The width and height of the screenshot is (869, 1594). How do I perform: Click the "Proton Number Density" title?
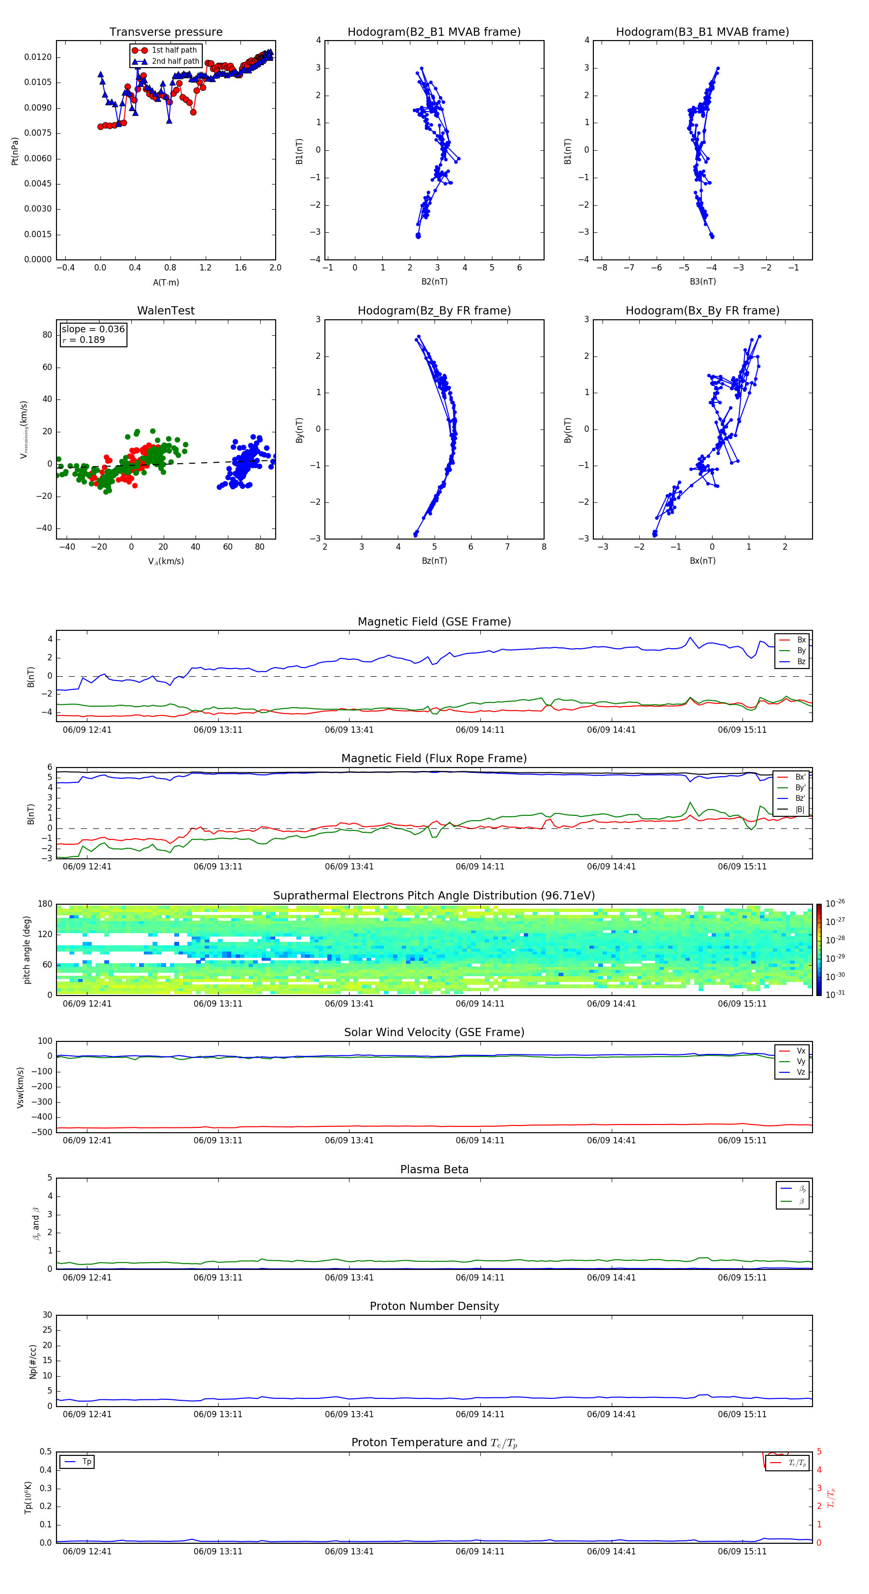coord(434,1306)
